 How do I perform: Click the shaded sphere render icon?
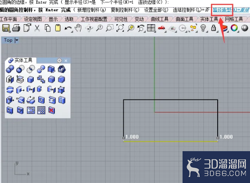[x=245, y=28]
